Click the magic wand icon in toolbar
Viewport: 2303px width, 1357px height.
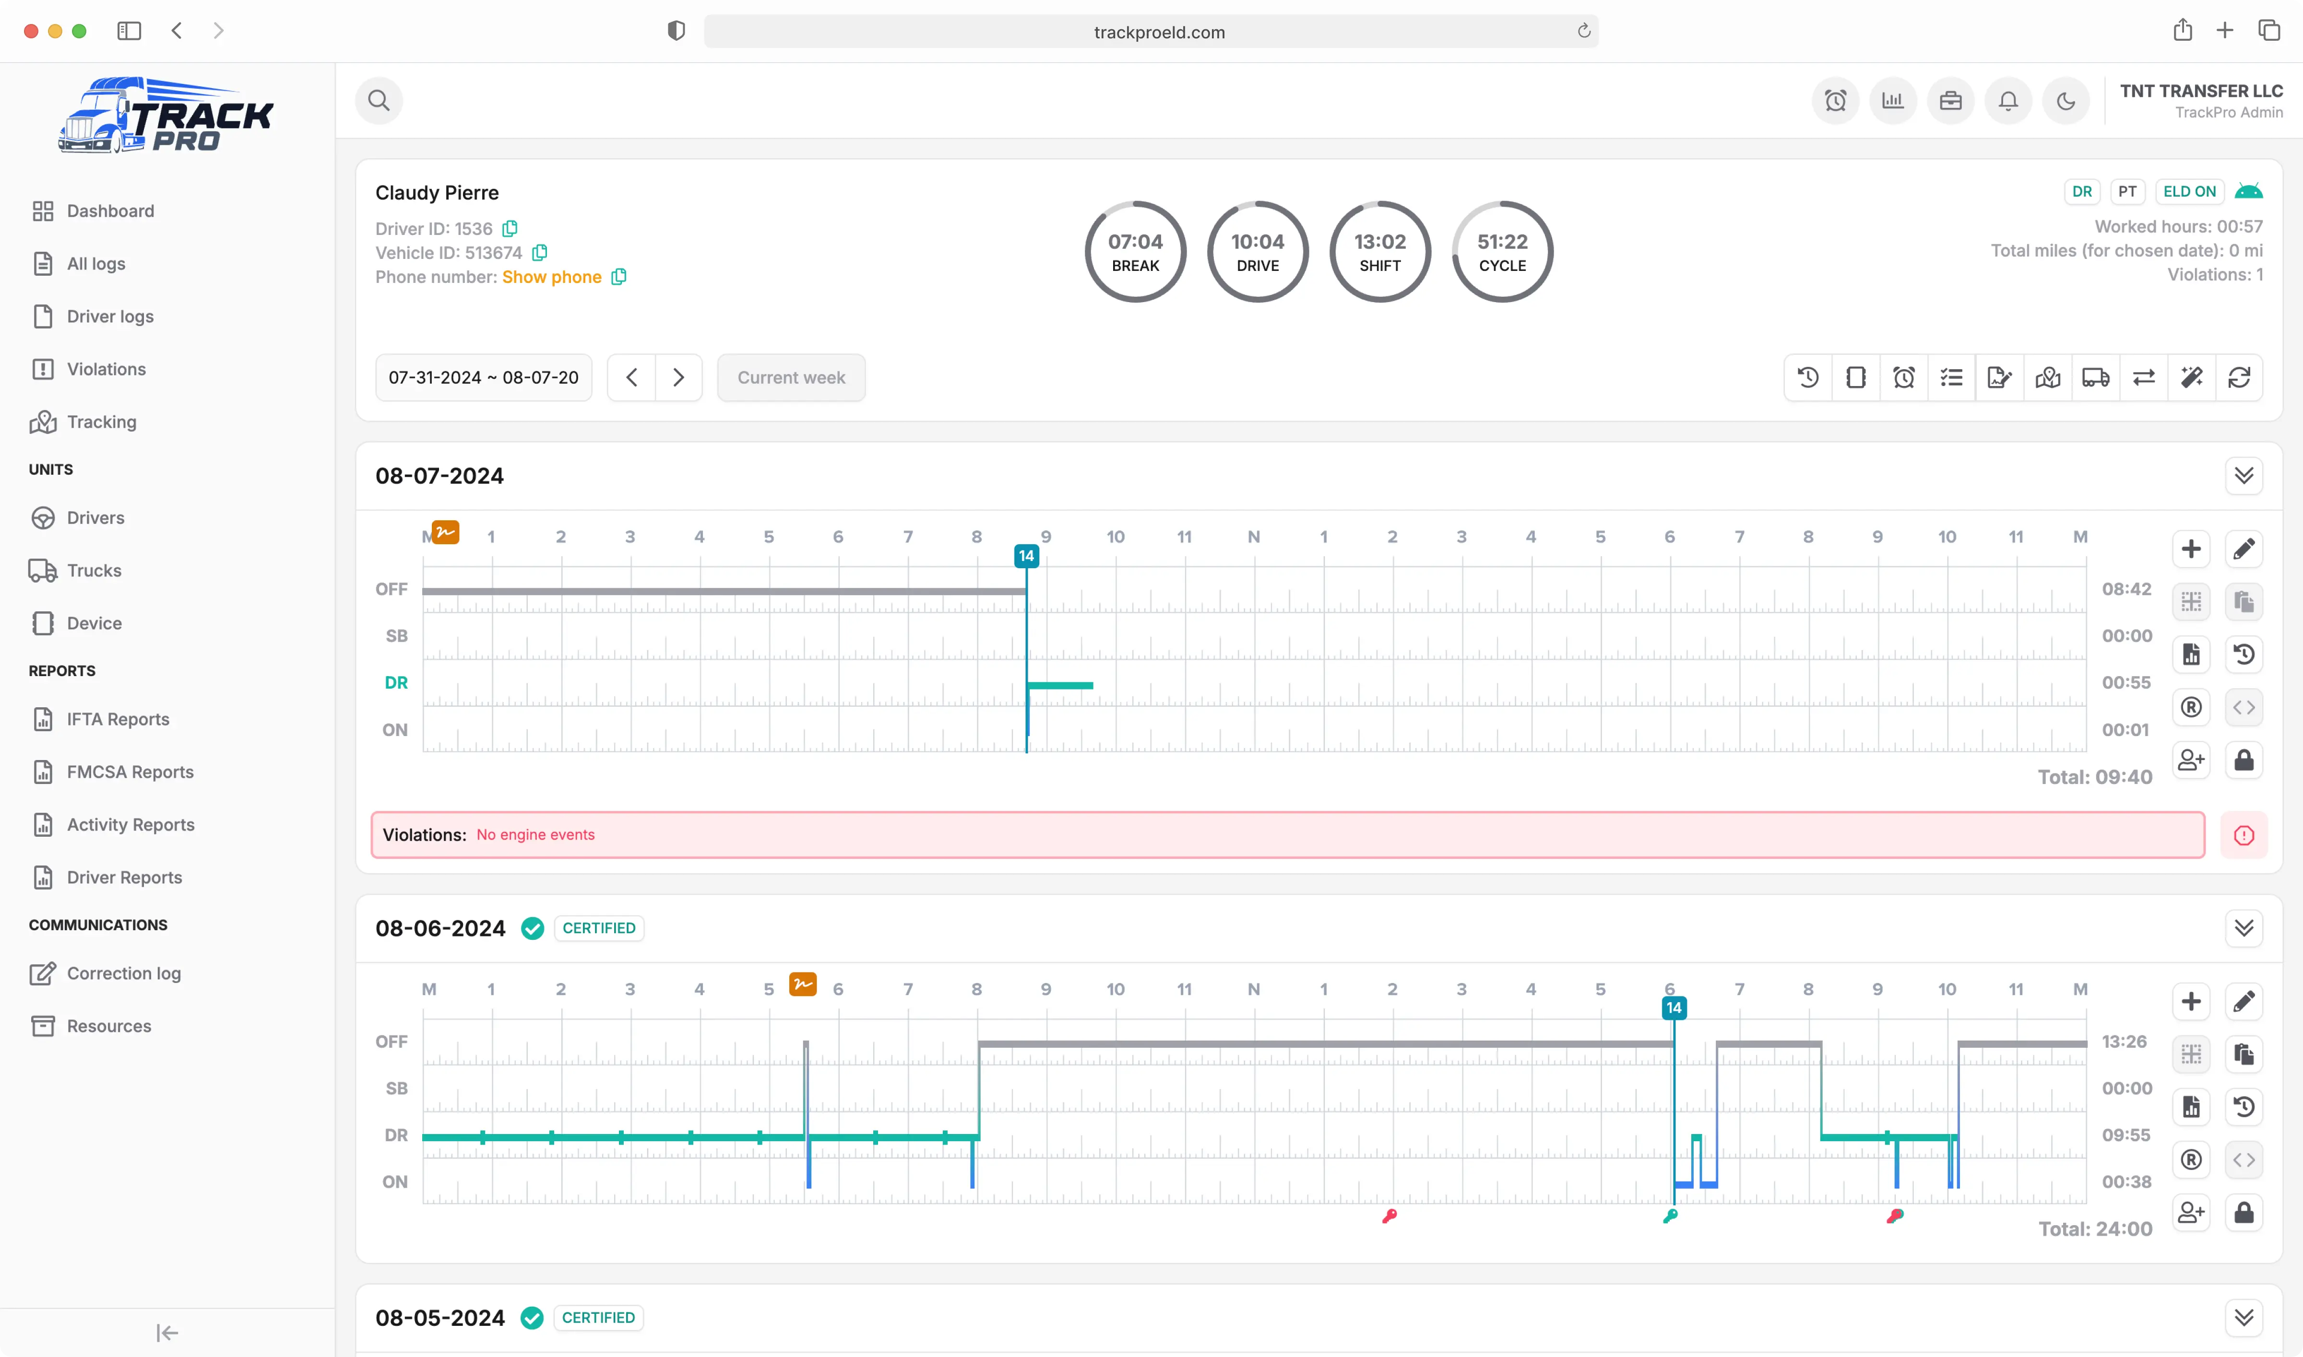pos(2191,378)
